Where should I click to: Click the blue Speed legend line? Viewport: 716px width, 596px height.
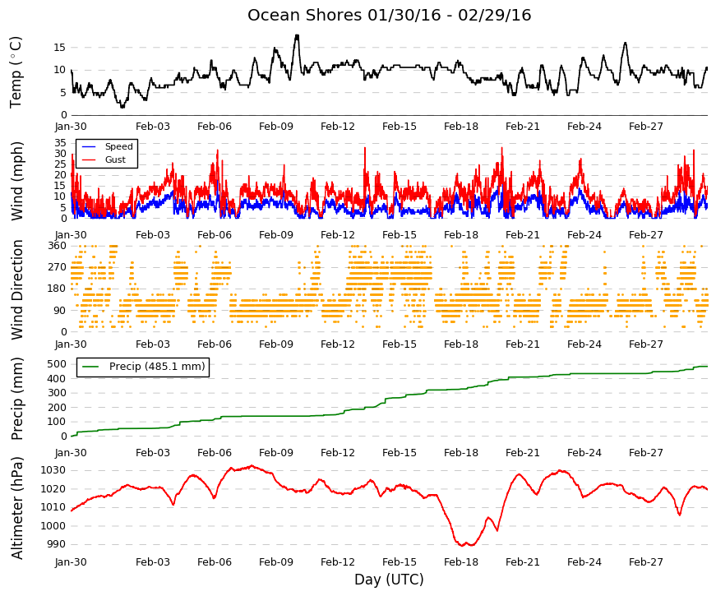pyautogui.click(x=88, y=146)
